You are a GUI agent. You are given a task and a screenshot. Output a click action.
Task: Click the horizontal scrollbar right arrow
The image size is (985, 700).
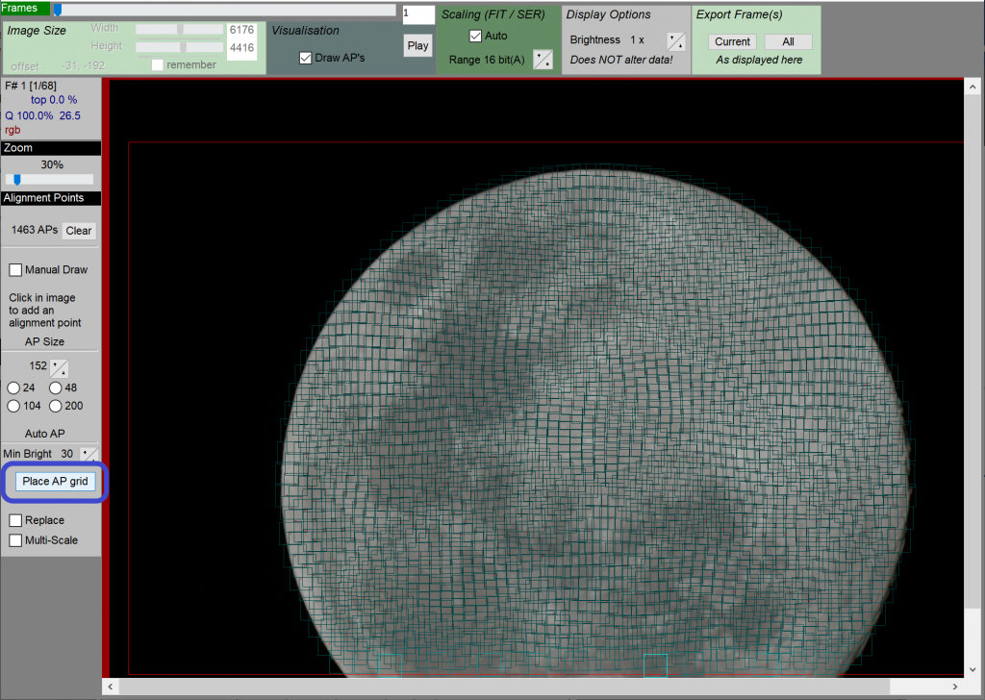click(x=955, y=687)
